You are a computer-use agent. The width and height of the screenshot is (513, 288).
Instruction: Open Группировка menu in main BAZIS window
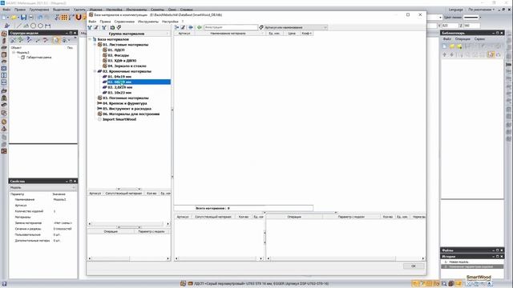click(39, 10)
